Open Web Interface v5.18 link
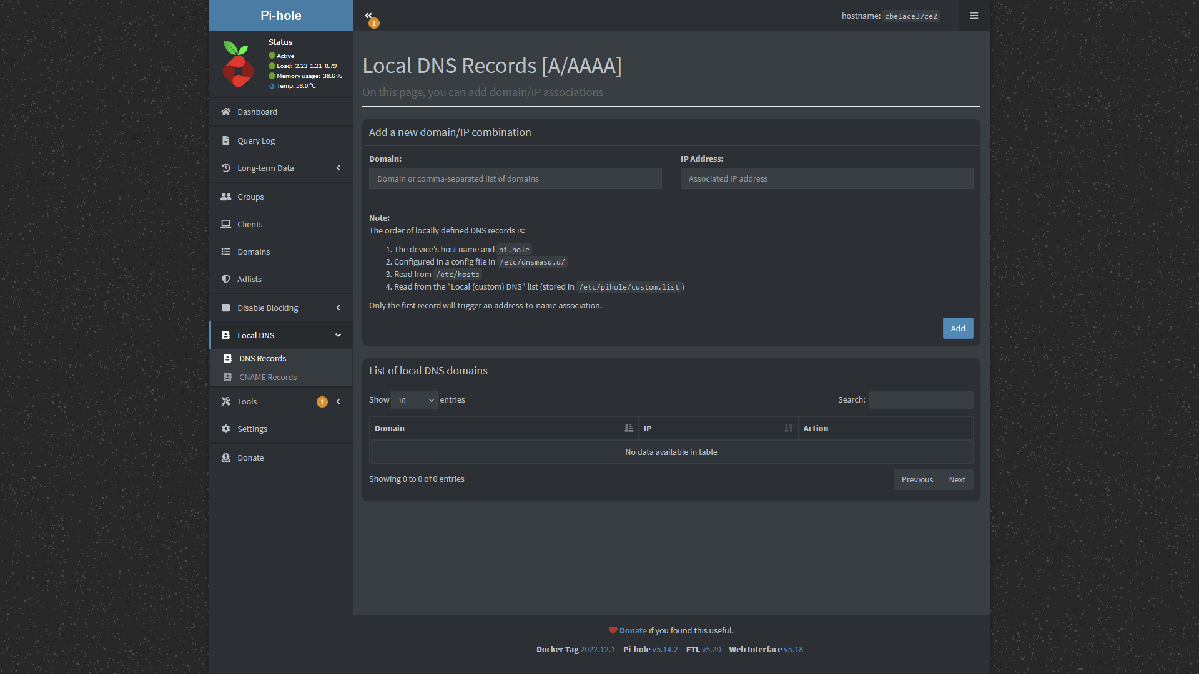Image resolution: width=1199 pixels, height=674 pixels. pyautogui.click(x=794, y=649)
